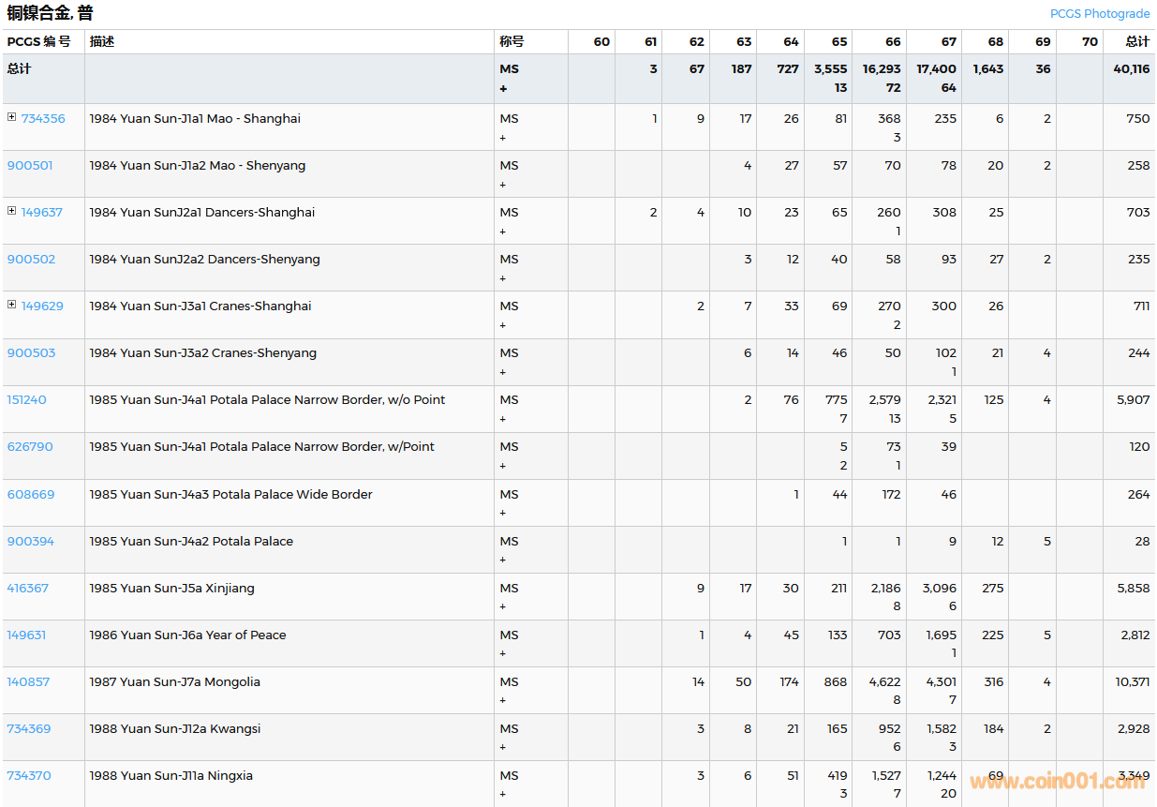Image resolution: width=1157 pixels, height=807 pixels.
Task: Select coin number 626790 link
Action: coord(30,447)
